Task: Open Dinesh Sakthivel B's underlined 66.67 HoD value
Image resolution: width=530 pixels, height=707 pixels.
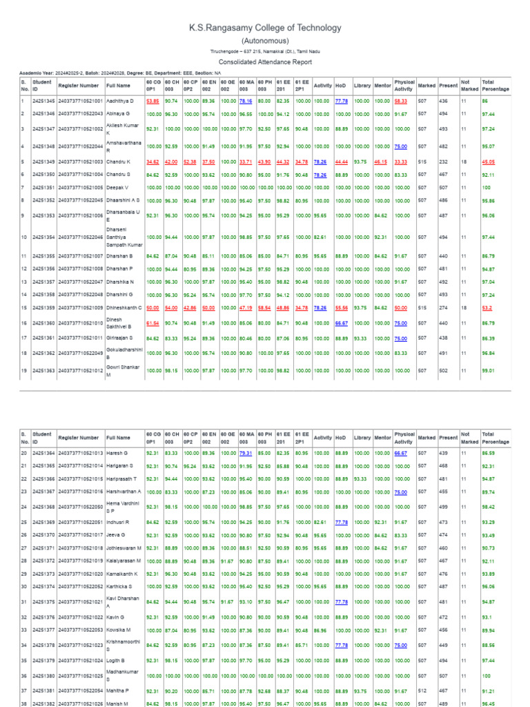Action: pyautogui.click(x=342, y=323)
